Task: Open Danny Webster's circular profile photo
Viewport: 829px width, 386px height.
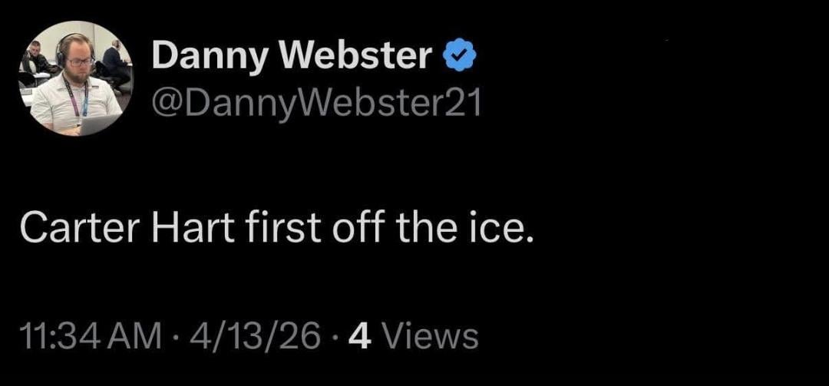Action: tap(75, 78)
